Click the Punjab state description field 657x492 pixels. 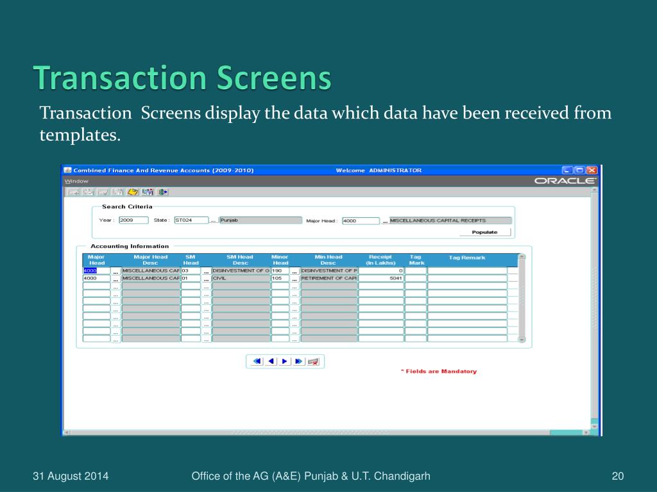tap(260, 220)
